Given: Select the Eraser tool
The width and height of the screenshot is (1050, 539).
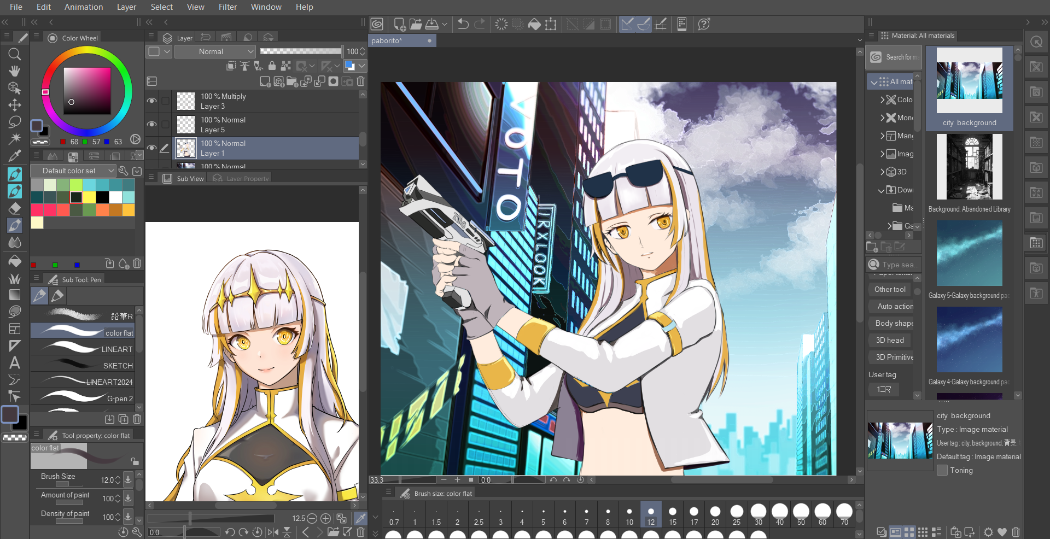Looking at the screenshot, I should pyautogui.click(x=15, y=208).
